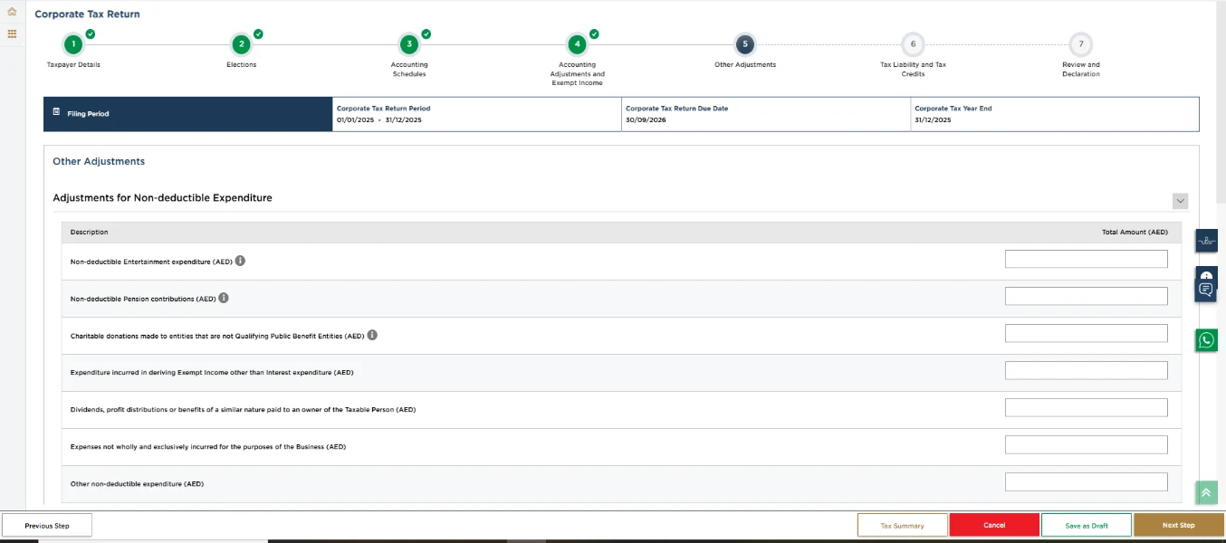Click the Total Amount (AED) column header
This screenshot has width=1226, height=543.
pos(1135,233)
